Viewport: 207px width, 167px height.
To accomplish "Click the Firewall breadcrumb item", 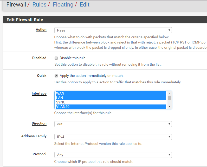I will click(16, 5).
